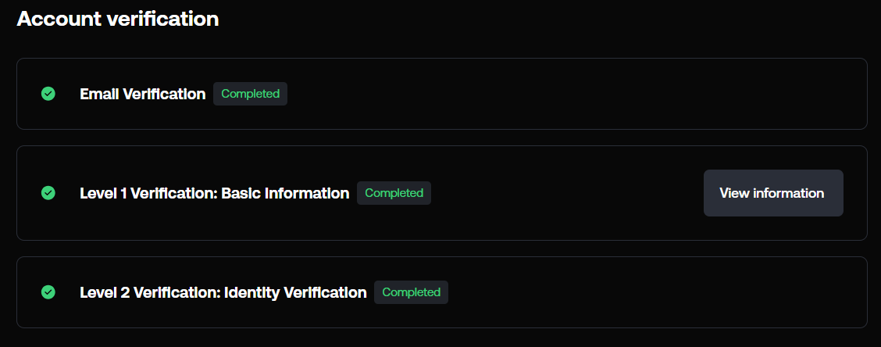Click the word 'Account' in the page heading
The width and height of the screenshot is (881, 347).
tap(59, 19)
